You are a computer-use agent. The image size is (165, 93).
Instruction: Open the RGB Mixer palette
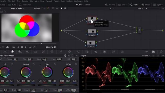point(28,52)
